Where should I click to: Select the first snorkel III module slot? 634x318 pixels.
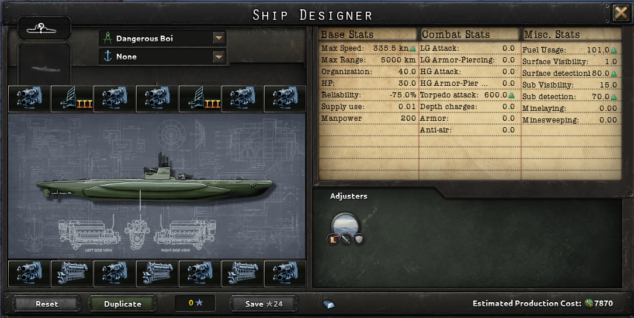tap(72, 99)
